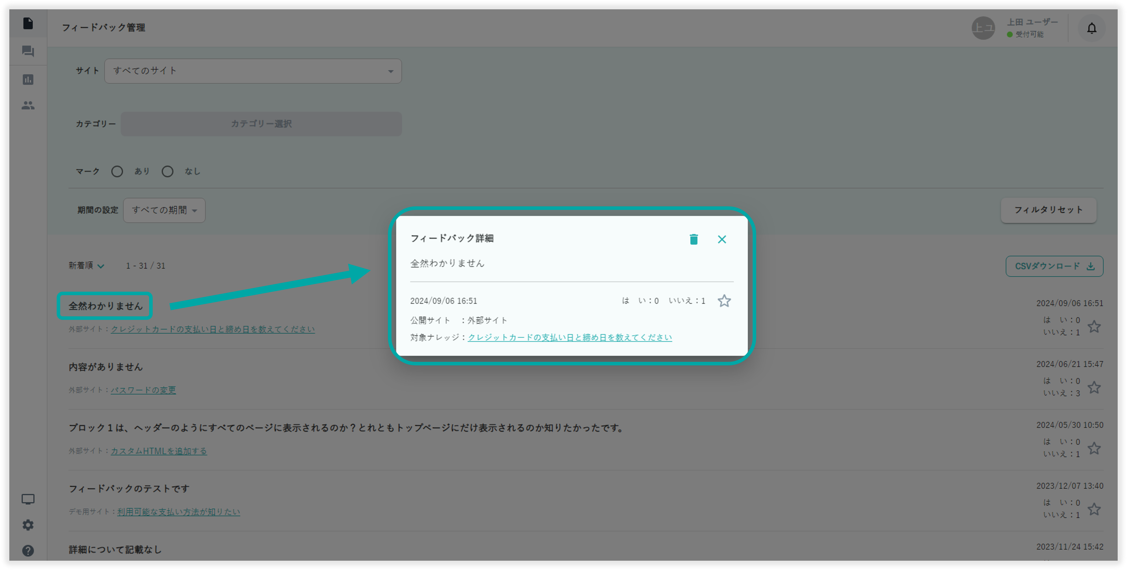Click the フィルタリセット button
Viewport: 1127px width, 570px height.
[x=1048, y=210]
